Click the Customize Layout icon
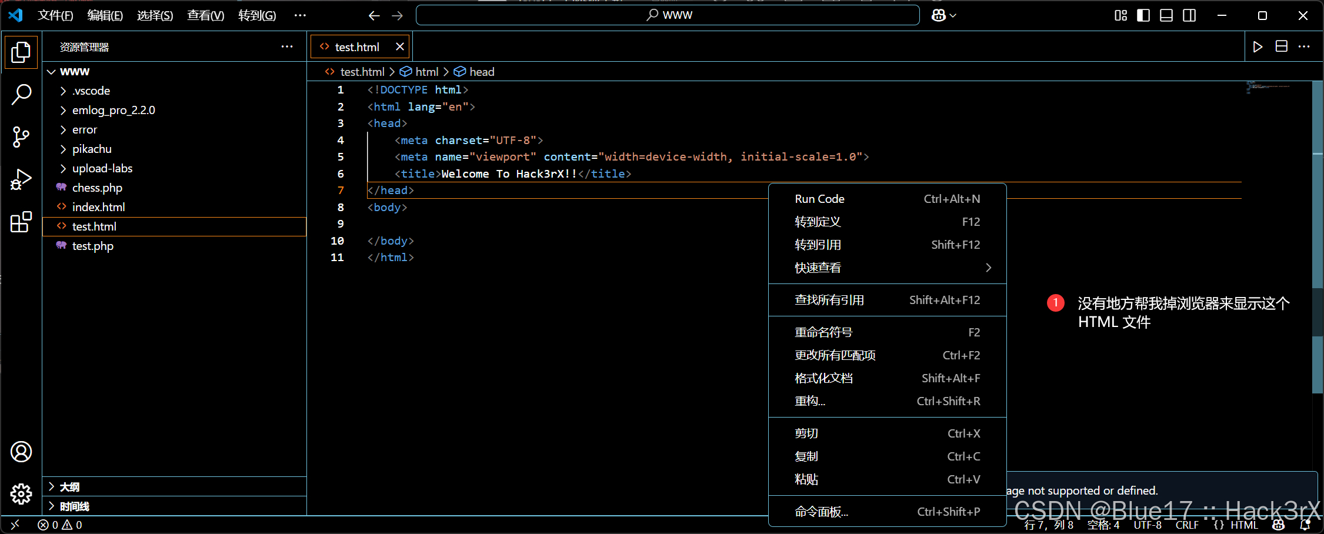 [x=1120, y=15]
